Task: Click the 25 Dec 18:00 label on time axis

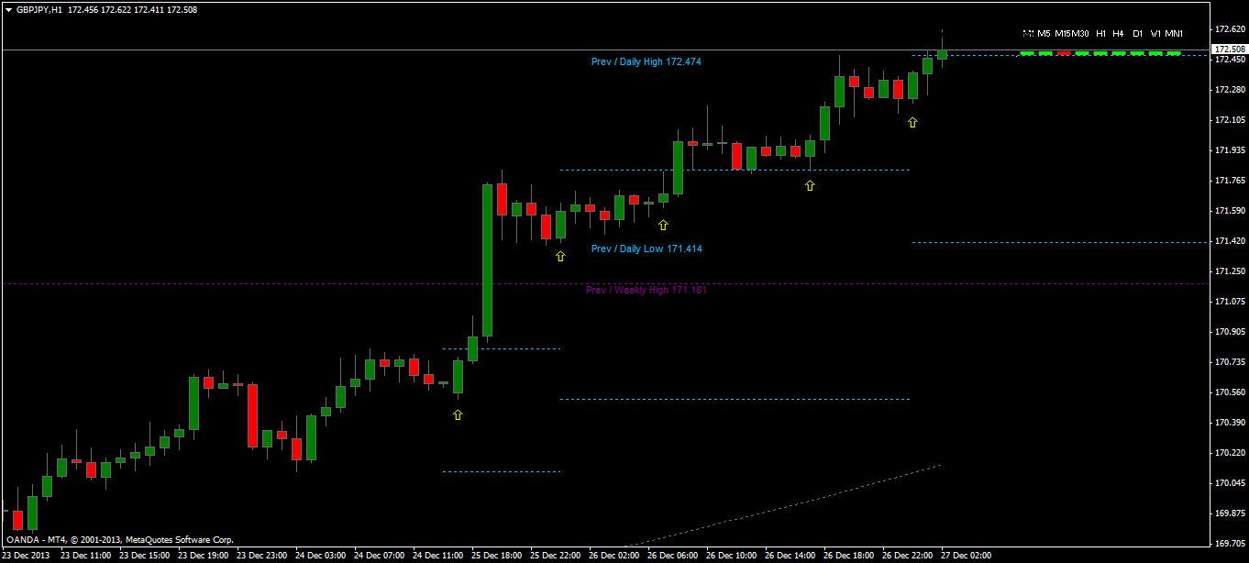Action: (498, 555)
